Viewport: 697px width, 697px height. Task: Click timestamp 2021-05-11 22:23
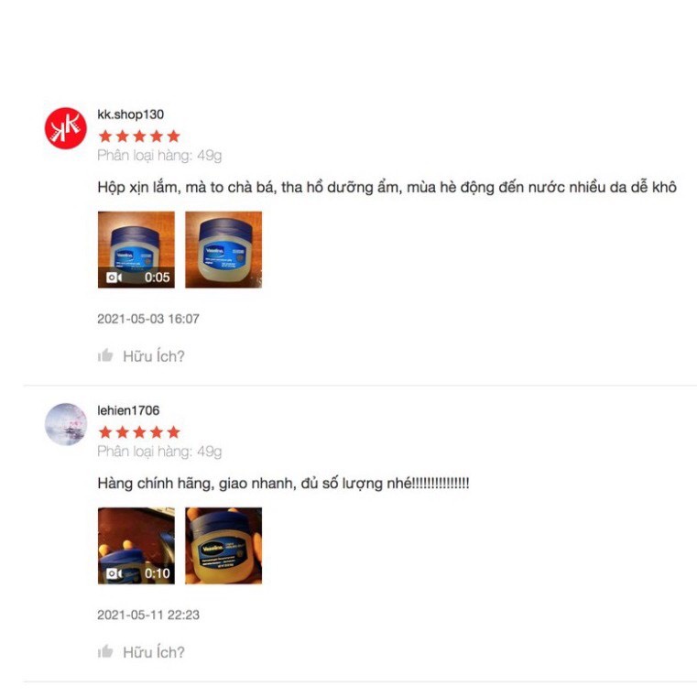click(148, 615)
